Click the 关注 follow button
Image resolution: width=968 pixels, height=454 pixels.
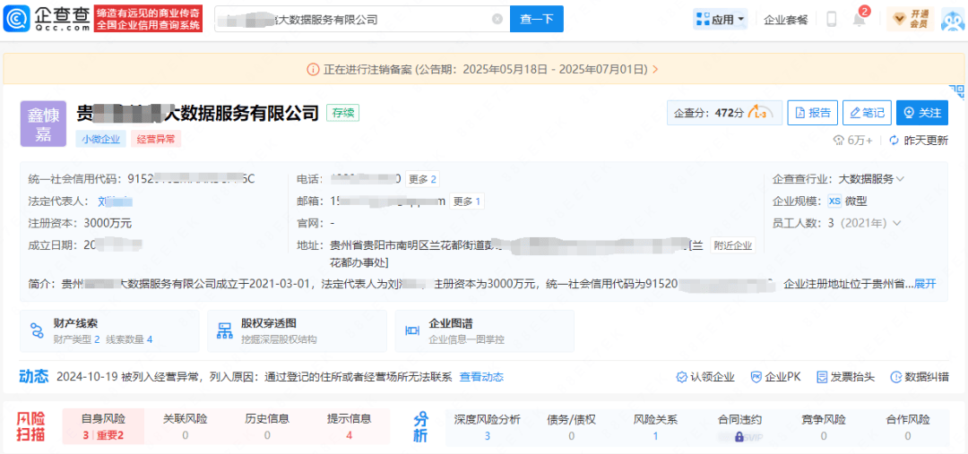click(x=921, y=113)
